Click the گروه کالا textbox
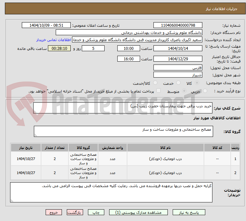 click(x=123, y=131)
